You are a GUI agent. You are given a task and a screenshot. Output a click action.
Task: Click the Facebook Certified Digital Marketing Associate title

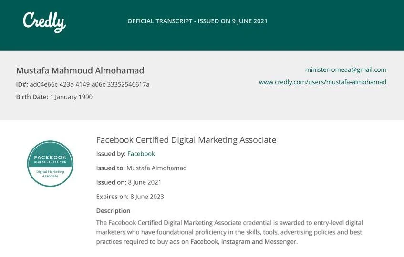click(x=186, y=140)
